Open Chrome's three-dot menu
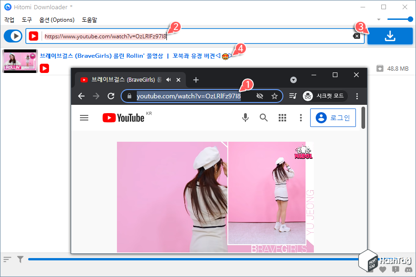 (x=357, y=96)
